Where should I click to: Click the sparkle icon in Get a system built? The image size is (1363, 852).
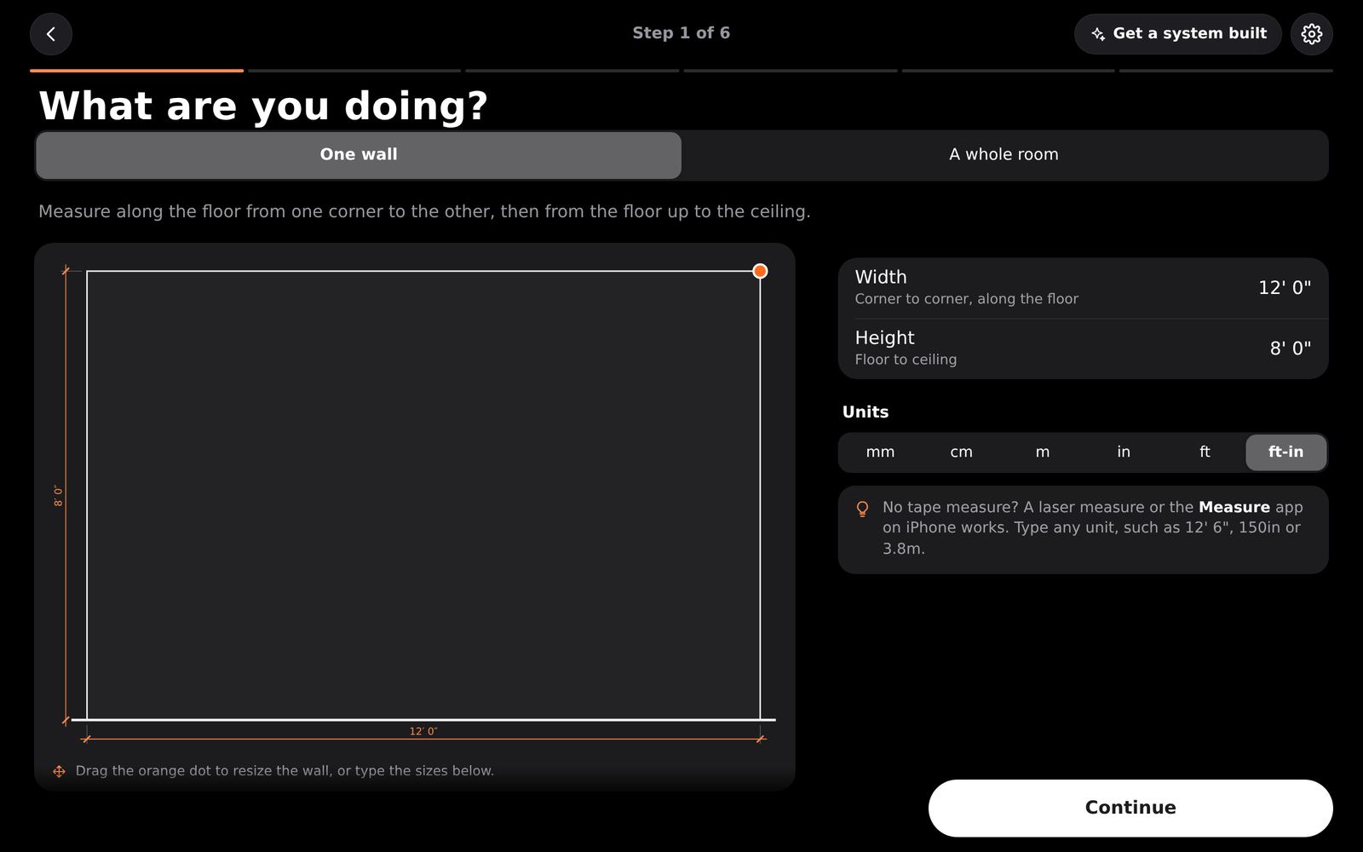pos(1098,34)
